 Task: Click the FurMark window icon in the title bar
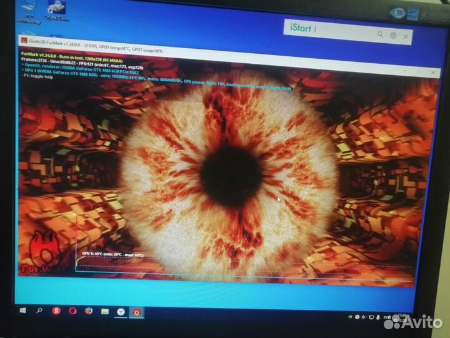[x=22, y=41]
